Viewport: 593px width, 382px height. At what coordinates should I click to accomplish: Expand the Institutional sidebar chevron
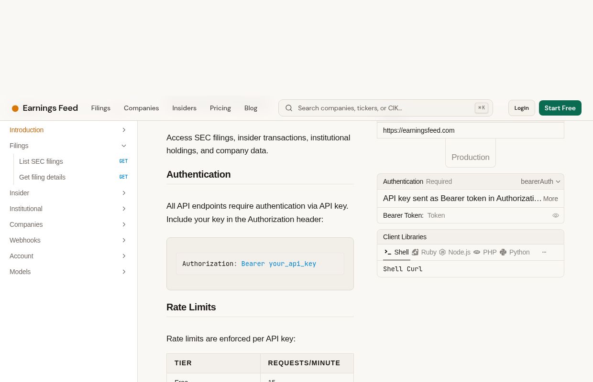point(124,209)
